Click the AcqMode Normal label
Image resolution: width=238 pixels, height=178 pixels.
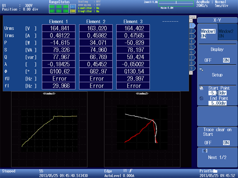211,2
